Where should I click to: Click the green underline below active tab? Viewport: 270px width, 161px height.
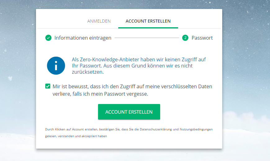coord(148,28)
